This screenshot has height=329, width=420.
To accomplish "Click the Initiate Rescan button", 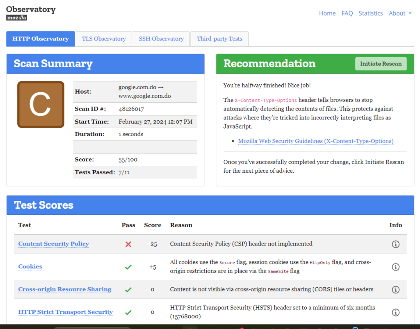I will point(381,64).
